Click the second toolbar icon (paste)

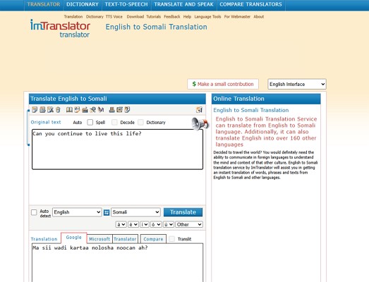(x=42, y=109)
